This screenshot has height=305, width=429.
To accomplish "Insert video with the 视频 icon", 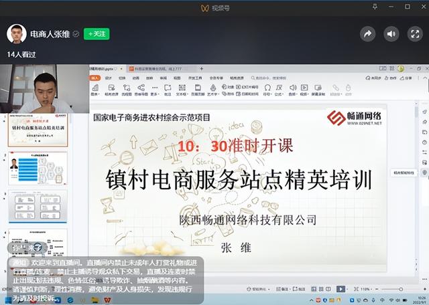I will tap(304, 90).
